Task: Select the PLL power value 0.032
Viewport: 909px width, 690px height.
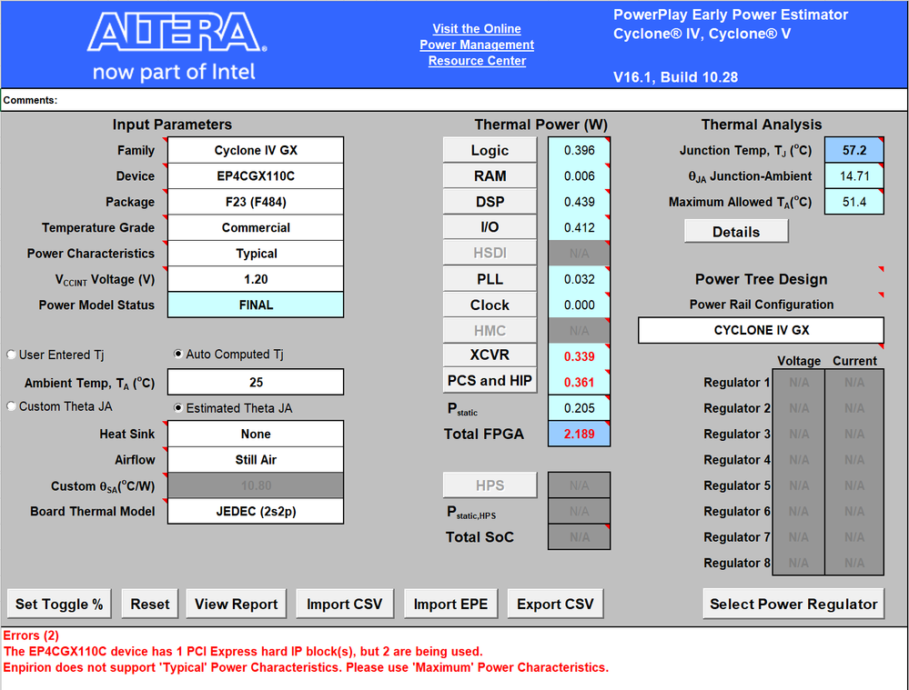Action: coord(579,279)
